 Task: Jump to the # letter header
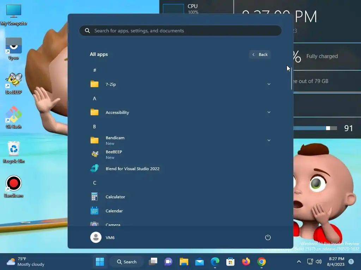[x=94, y=70]
